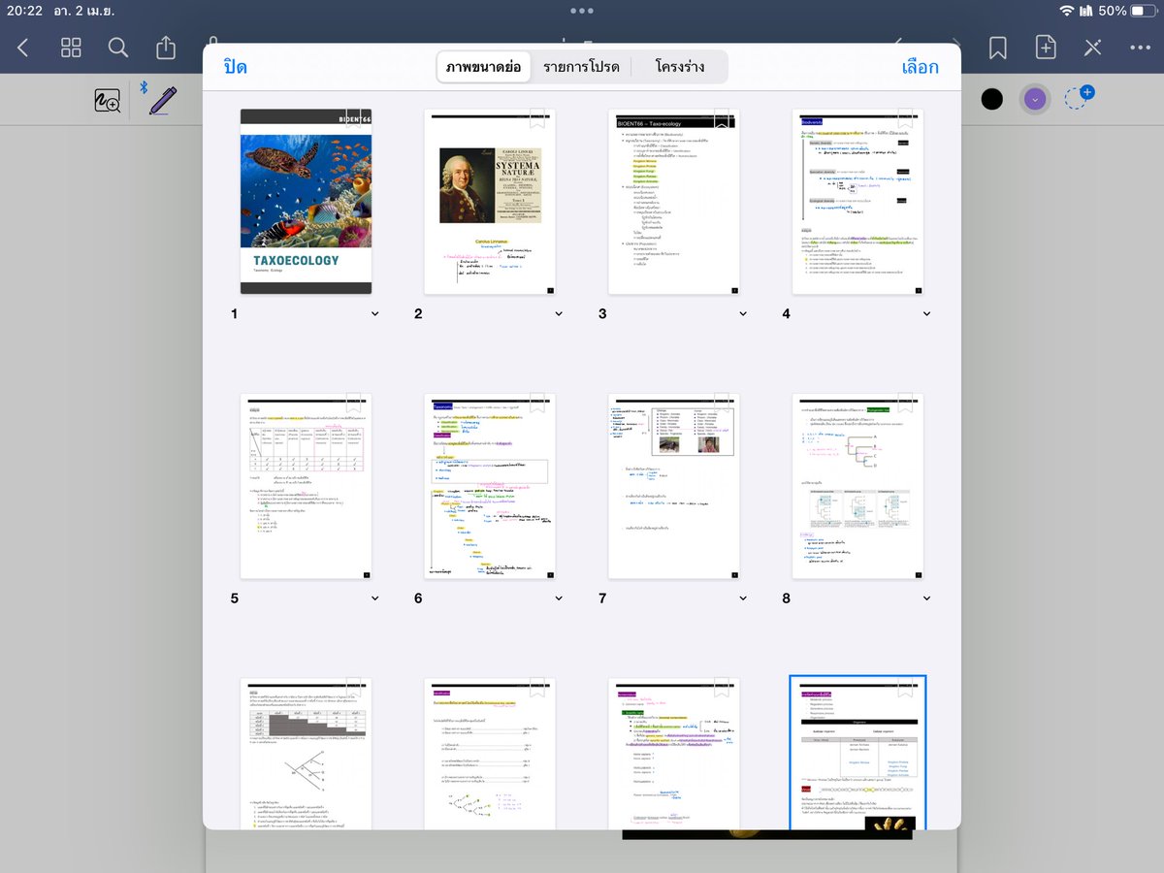Switch to โครงร่าง outlines tab
This screenshot has height=873, width=1164.
tap(679, 67)
